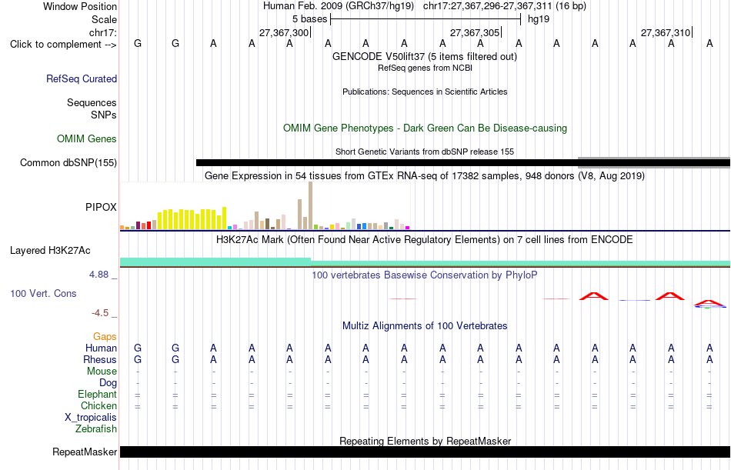Click the Window Position label
731x470 pixels.
(x=80, y=6)
